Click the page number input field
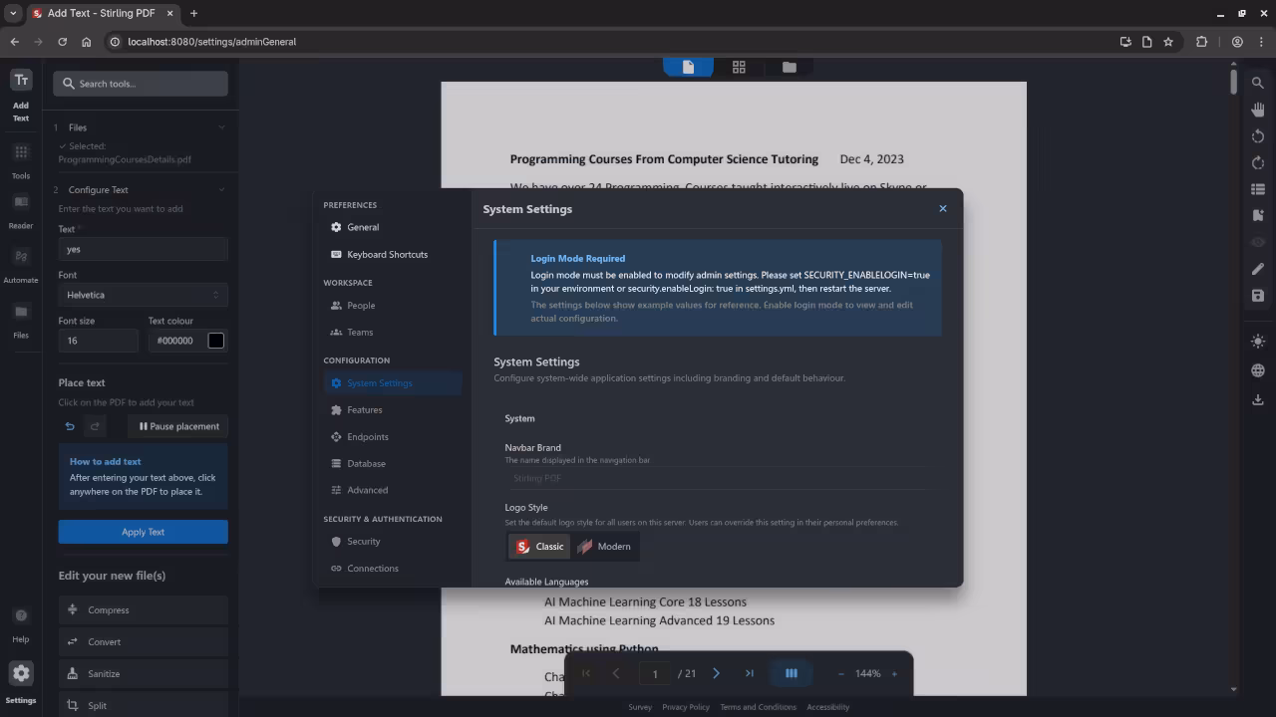This screenshot has height=717, width=1276. (655, 673)
